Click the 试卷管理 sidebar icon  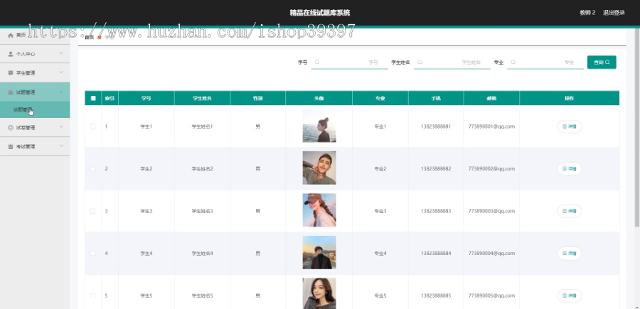point(11,128)
